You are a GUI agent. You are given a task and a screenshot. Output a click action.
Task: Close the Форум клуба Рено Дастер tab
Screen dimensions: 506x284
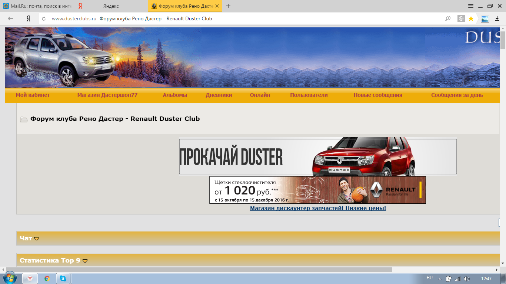[217, 6]
